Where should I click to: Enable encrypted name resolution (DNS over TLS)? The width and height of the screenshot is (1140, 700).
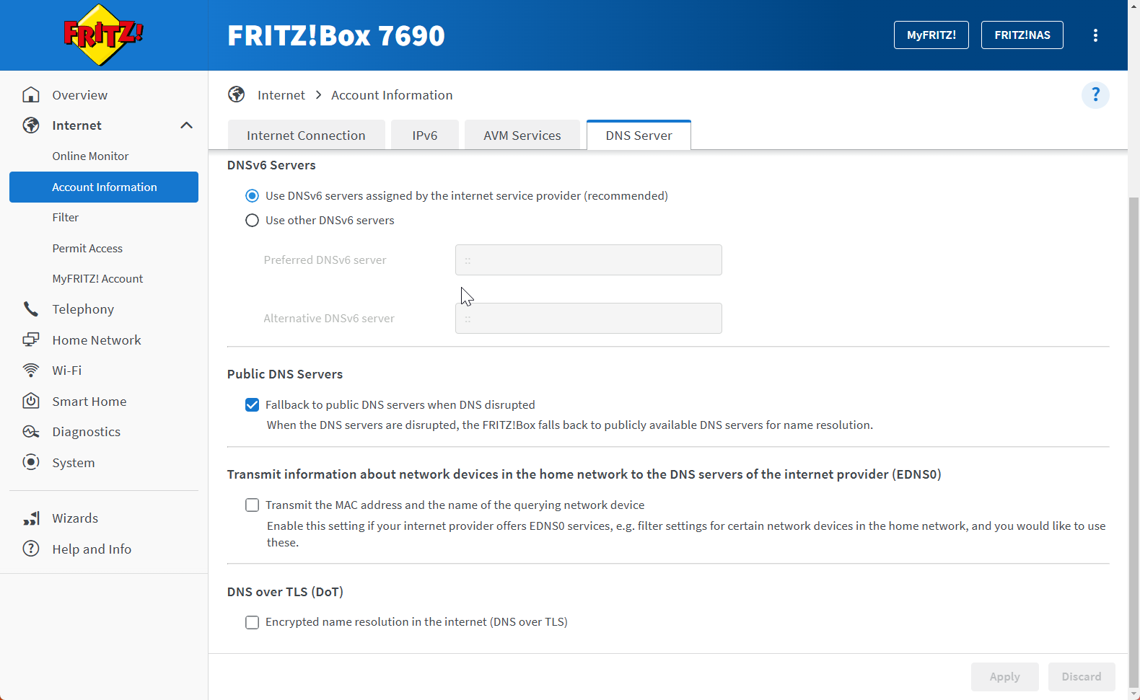[x=253, y=622]
